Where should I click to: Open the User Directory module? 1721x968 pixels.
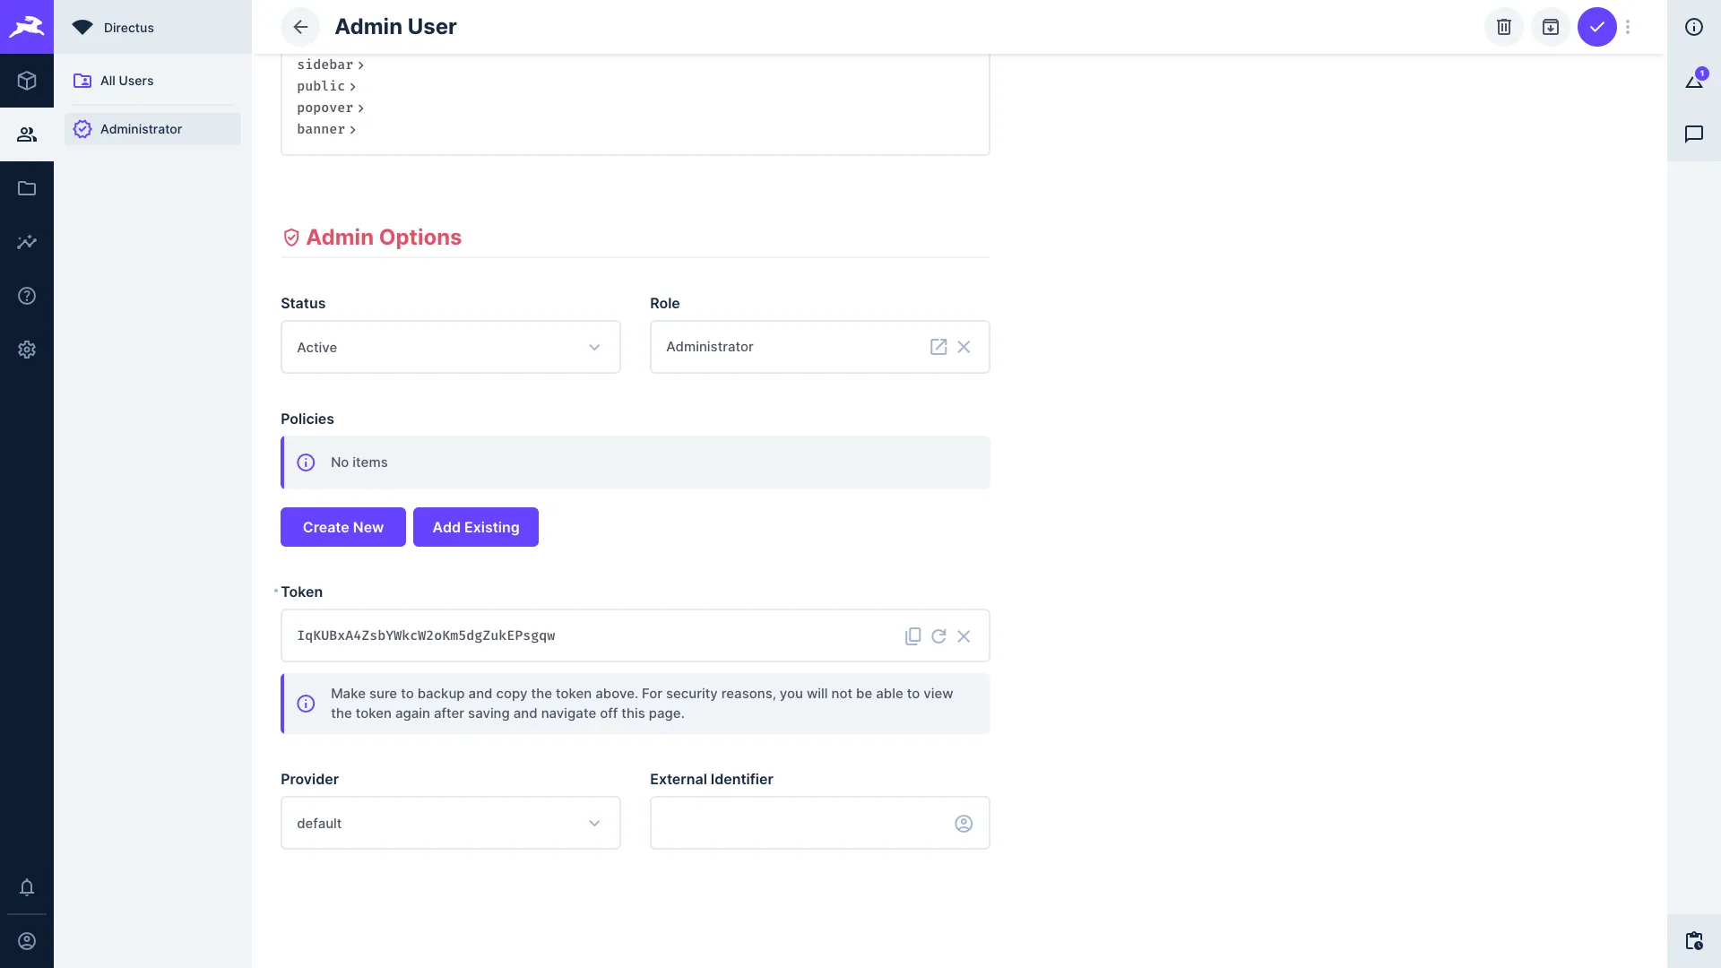pyautogui.click(x=27, y=134)
